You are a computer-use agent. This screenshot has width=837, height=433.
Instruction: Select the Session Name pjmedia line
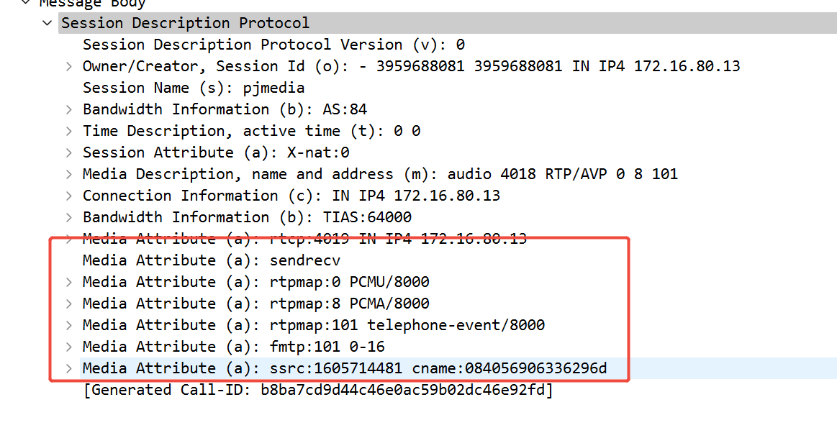click(194, 88)
